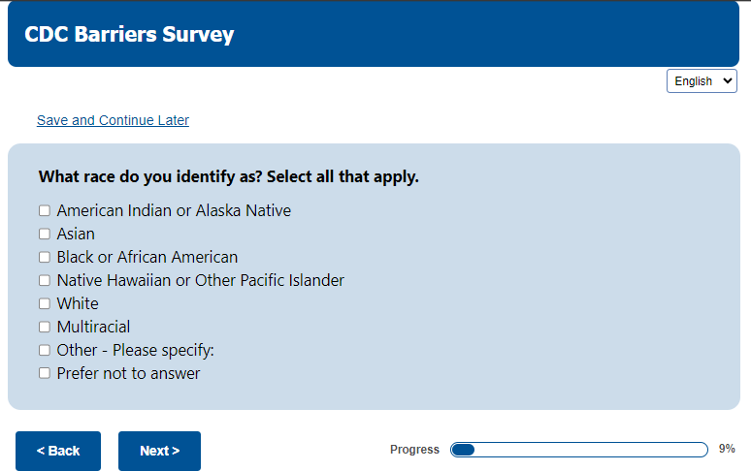Viewport: 751px width, 471px height.
Task: Click the Save and Continue Later link
Action: [x=113, y=120]
